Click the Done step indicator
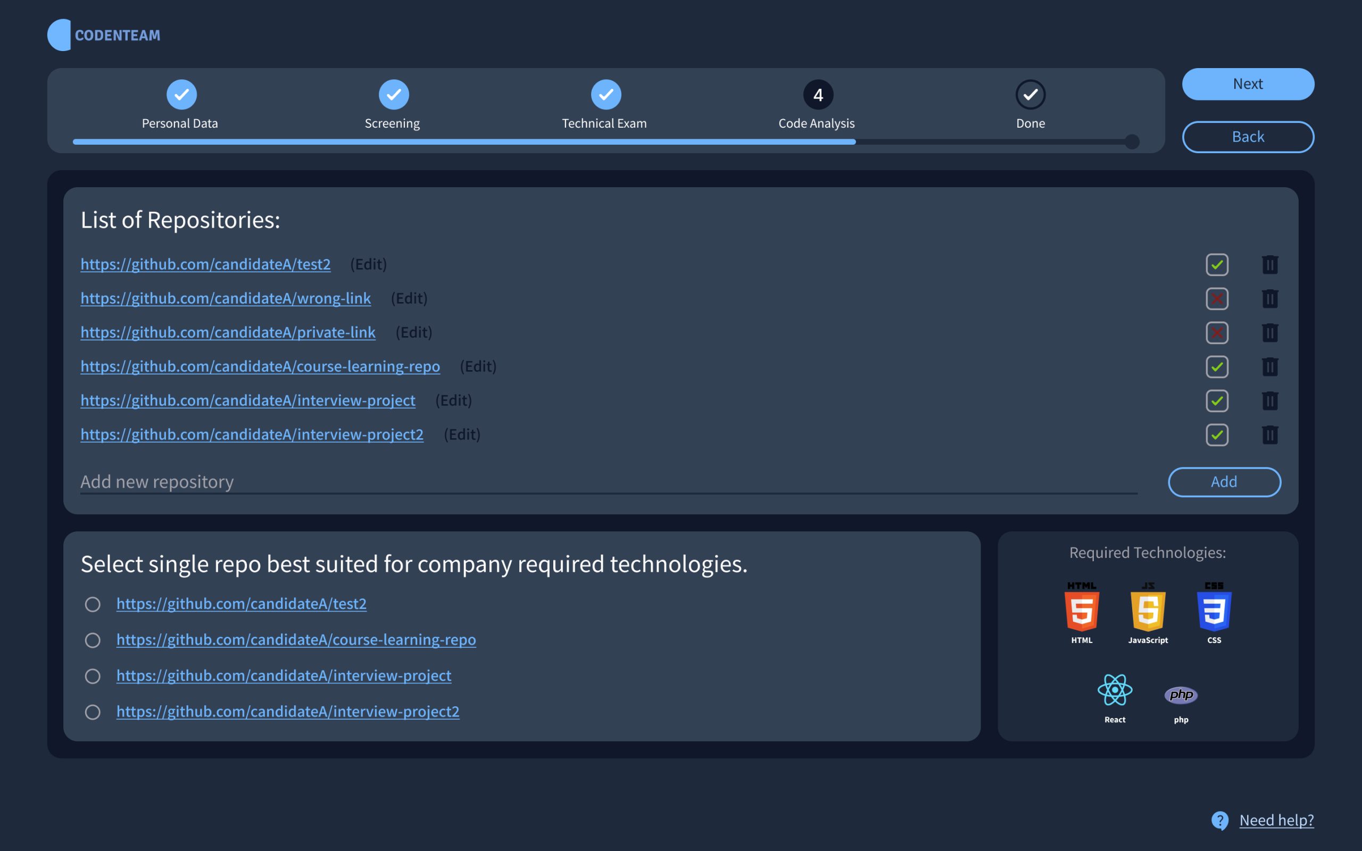 [x=1029, y=94]
